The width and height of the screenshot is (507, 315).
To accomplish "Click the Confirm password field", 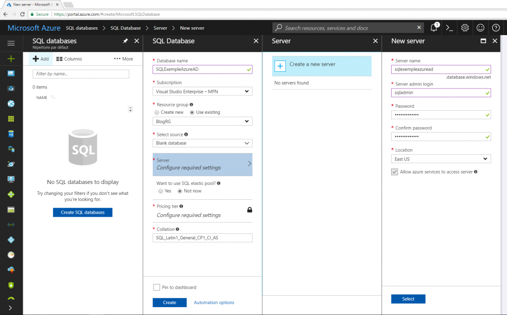I will tap(441, 136).
